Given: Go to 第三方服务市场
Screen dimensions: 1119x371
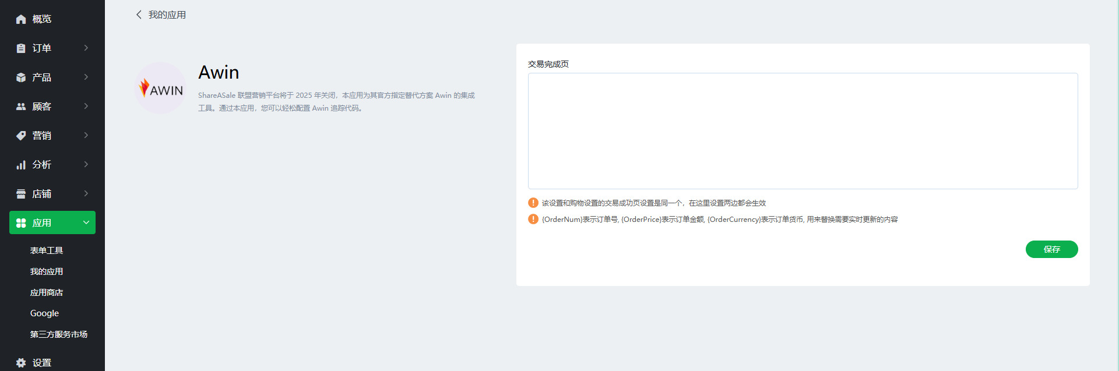Looking at the screenshot, I should (x=59, y=334).
